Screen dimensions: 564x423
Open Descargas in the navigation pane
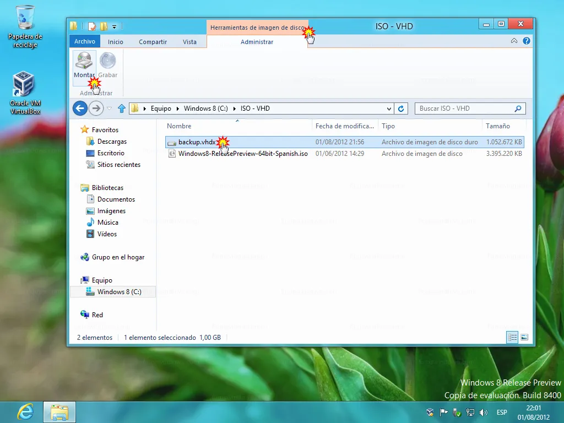(x=112, y=142)
